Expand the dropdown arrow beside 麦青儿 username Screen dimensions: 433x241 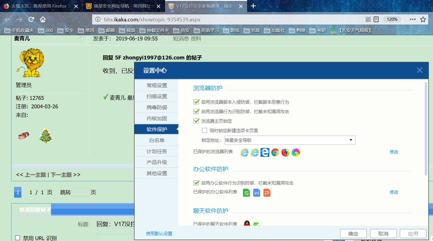pos(81,38)
